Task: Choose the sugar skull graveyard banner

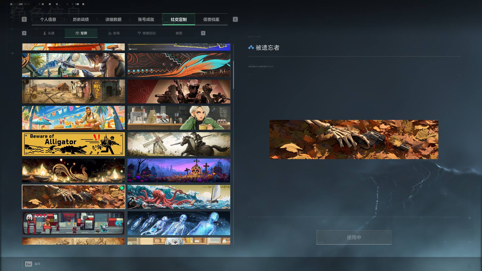Action: coord(179,171)
